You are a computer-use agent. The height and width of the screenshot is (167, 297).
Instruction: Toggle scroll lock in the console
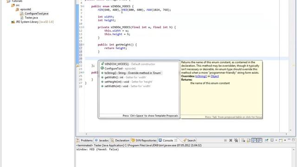coord(249,140)
